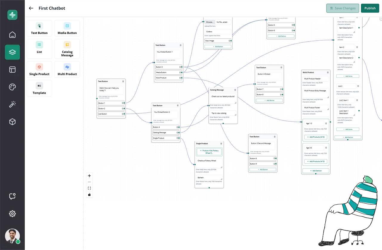Click the back arrow beside First Chatbot

pyautogui.click(x=31, y=8)
